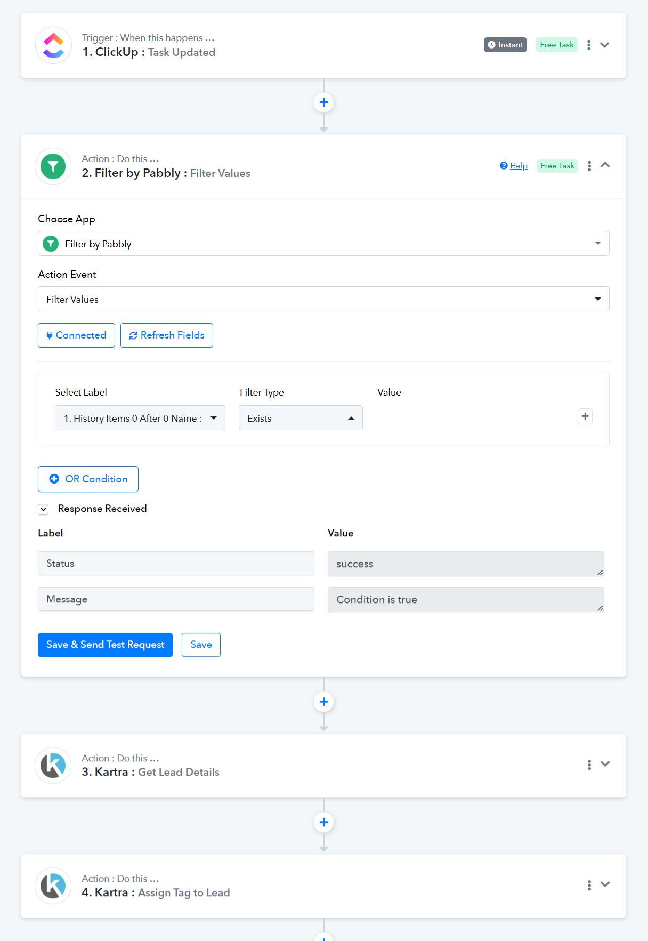Click Free Task badge on Filter step
Image resolution: width=648 pixels, height=941 pixels.
(x=557, y=166)
